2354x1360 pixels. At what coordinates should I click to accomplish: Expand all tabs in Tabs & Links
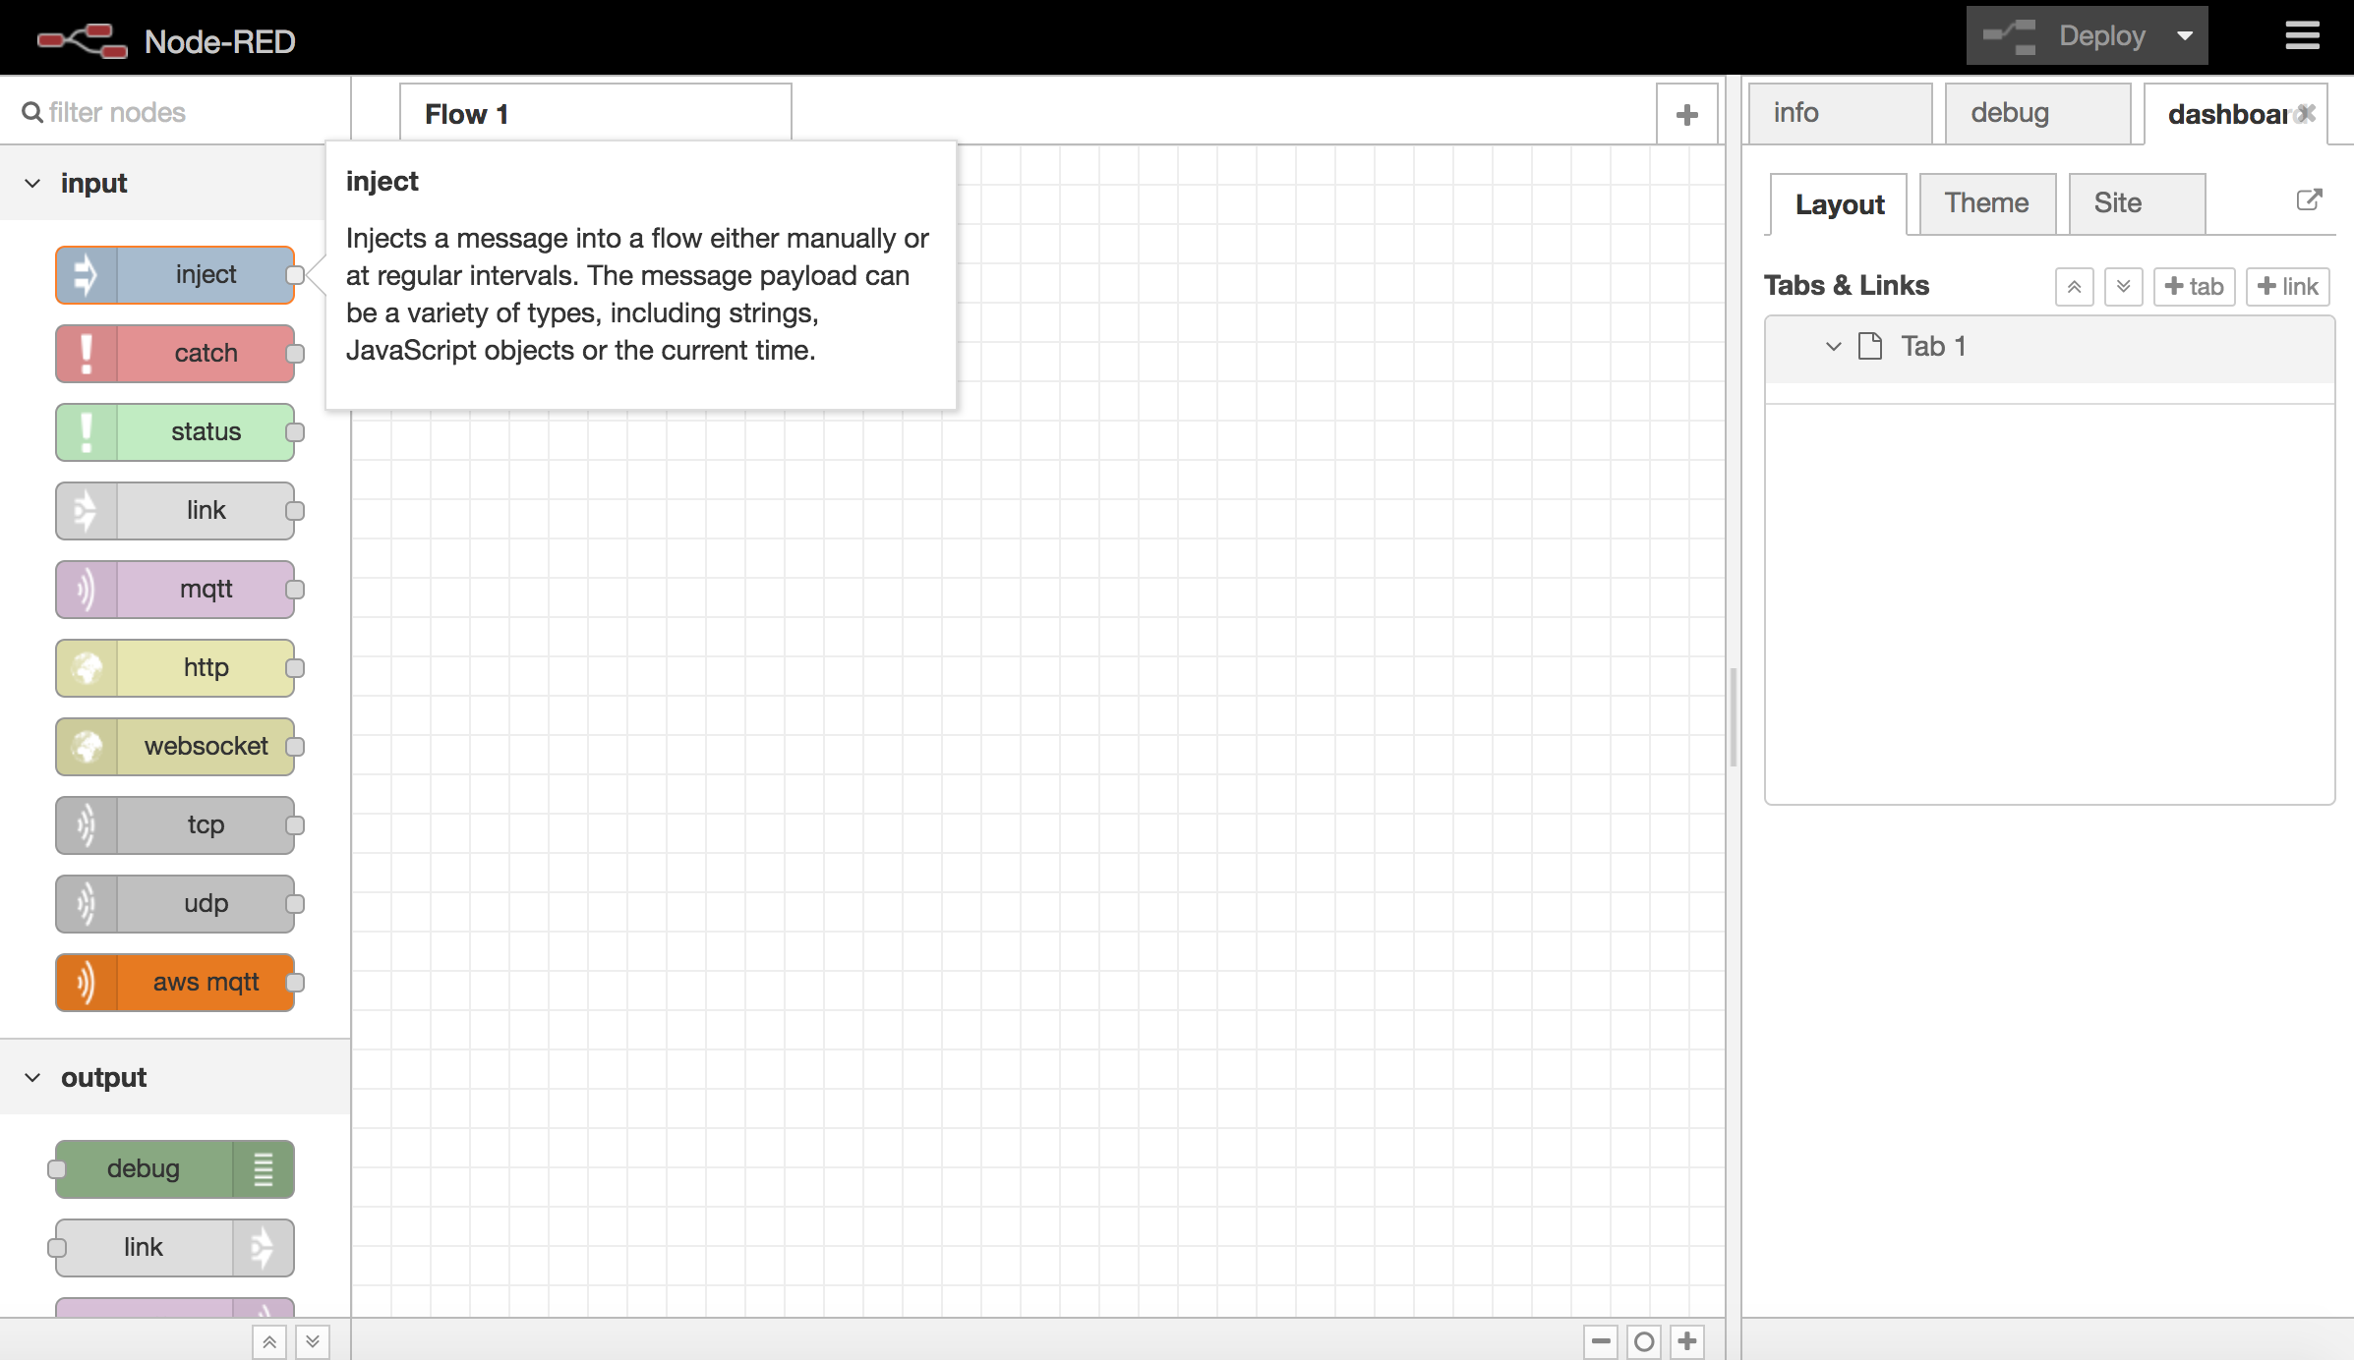(2123, 286)
